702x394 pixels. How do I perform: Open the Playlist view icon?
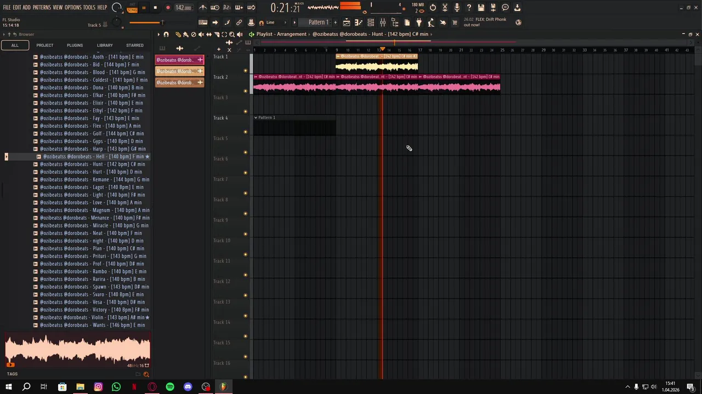click(x=347, y=22)
